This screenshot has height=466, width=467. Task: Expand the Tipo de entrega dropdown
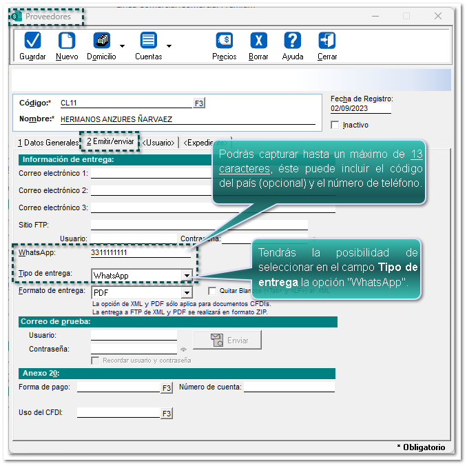click(x=186, y=275)
